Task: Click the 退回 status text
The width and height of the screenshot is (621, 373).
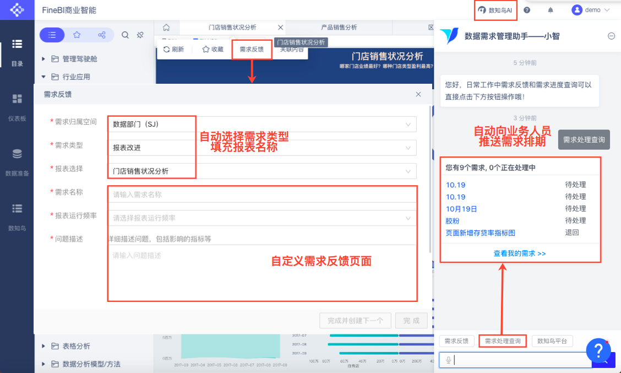Action: (571, 233)
